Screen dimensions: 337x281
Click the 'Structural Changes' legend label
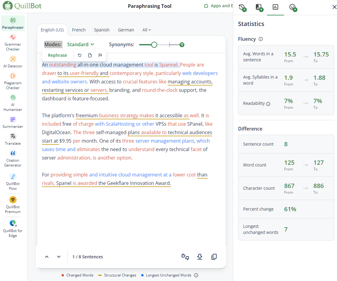[120, 275]
